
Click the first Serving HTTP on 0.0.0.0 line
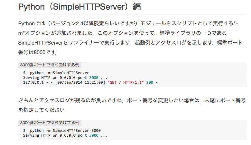pyautogui.click(x=65, y=78)
